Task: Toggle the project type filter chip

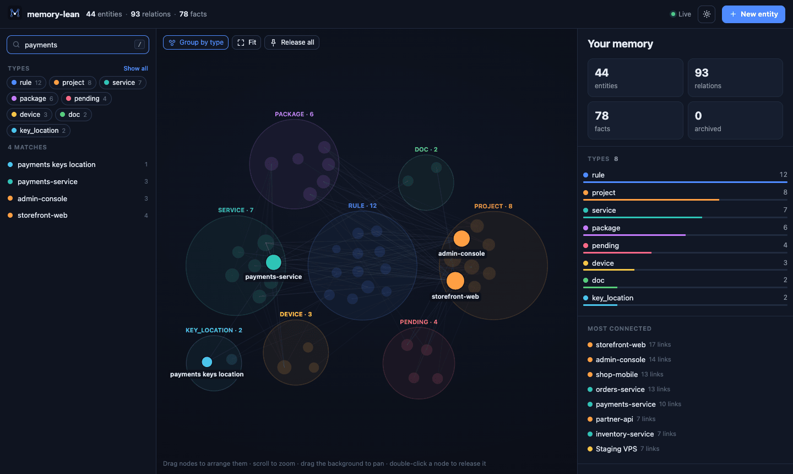Action: pos(73,83)
